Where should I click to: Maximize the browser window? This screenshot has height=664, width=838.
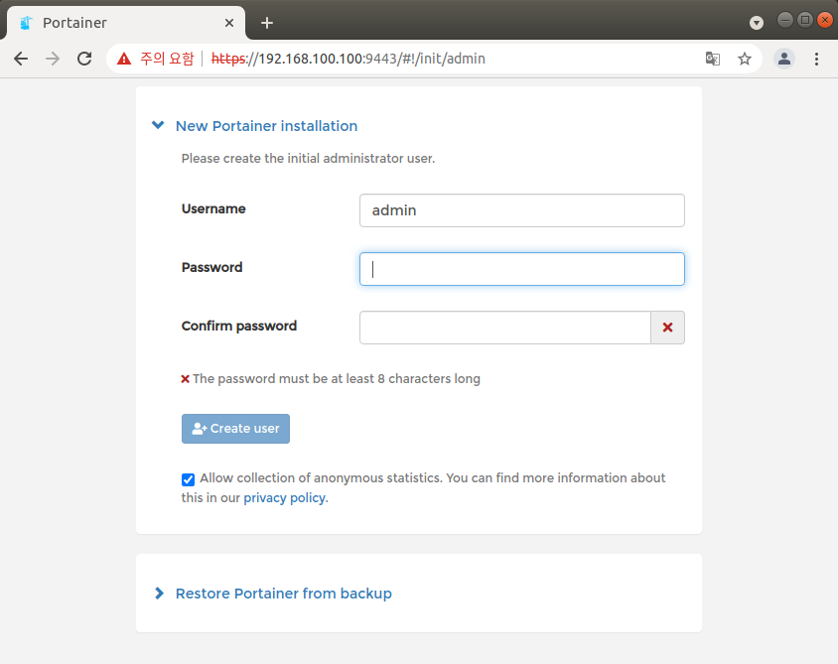click(805, 20)
